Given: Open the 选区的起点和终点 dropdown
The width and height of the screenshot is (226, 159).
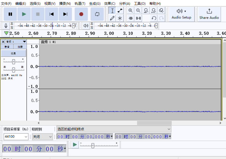Looking at the screenshot, I should pyautogui.click(x=114, y=129).
